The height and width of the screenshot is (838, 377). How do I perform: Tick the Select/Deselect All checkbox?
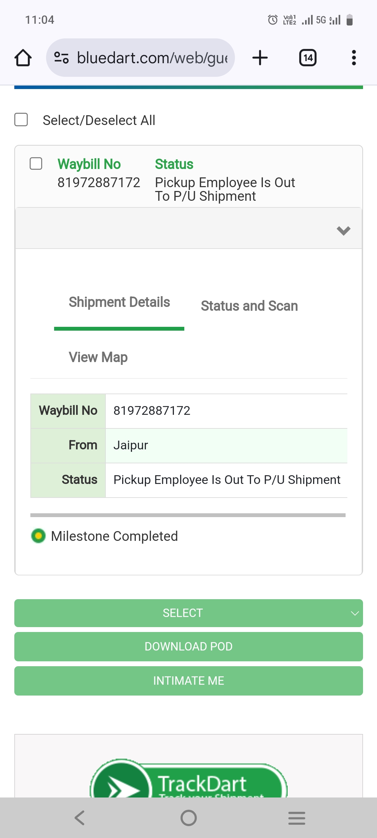tap(21, 119)
